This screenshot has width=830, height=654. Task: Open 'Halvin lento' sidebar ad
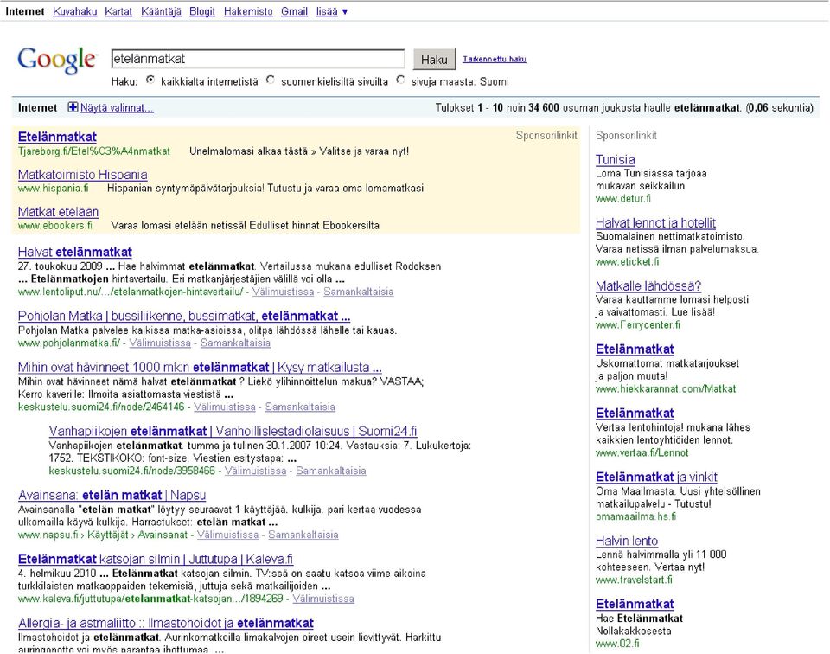coord(627,542)
